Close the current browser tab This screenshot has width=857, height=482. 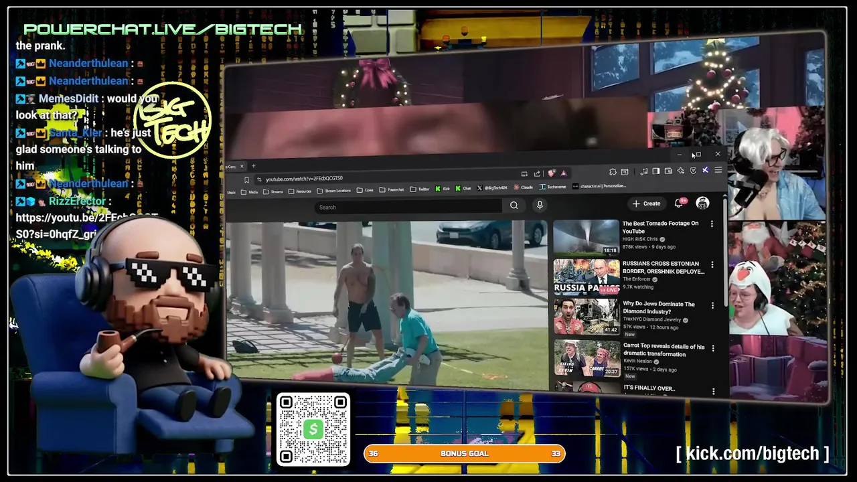242,166
